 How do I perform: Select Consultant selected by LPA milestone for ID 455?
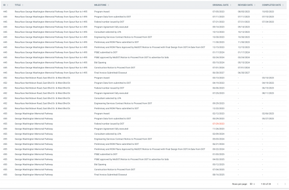tap(107, 134)
